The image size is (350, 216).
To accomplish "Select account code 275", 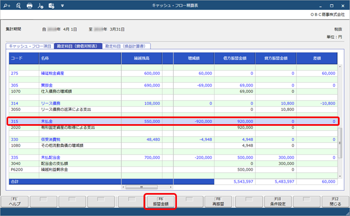I will tap(14, 73).
